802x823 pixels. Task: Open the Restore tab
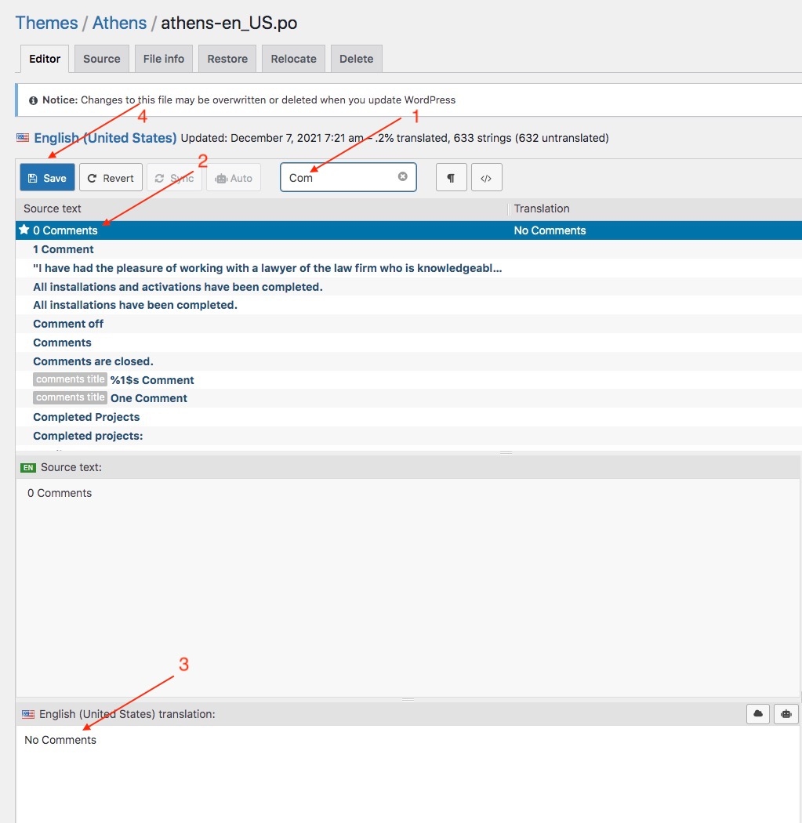coord(227,59)
